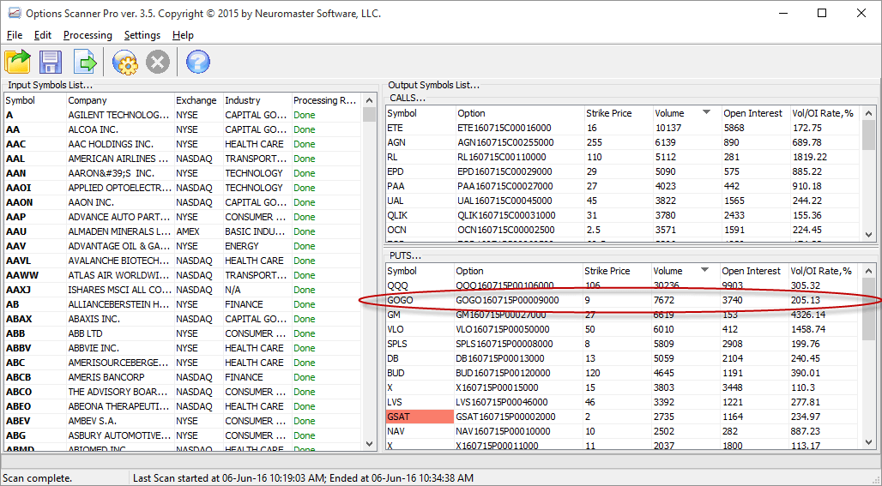Select the QLIK call symbol
The height and width of the screenshot is (486, 882).
click(397, 216)
